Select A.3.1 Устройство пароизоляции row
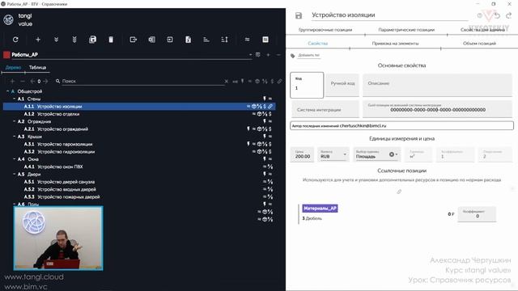 (139, 144)
